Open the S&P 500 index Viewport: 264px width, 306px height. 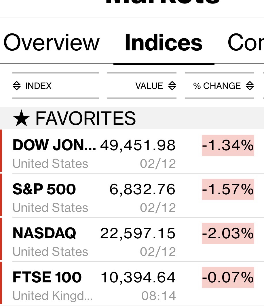point(44,189)
